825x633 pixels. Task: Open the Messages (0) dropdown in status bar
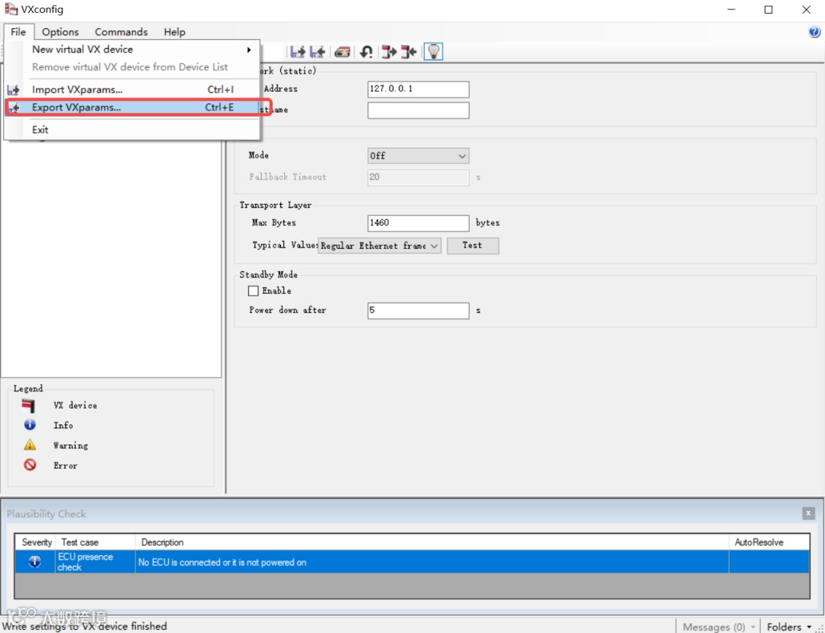pyautogui.click(x=720, y=627)
